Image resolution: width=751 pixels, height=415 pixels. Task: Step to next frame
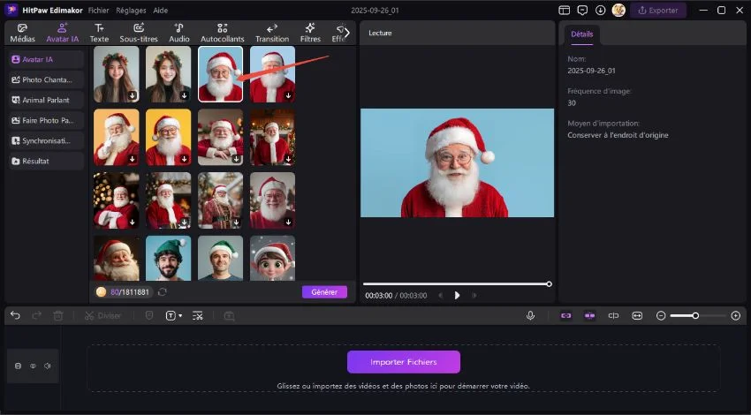(474, 295)
